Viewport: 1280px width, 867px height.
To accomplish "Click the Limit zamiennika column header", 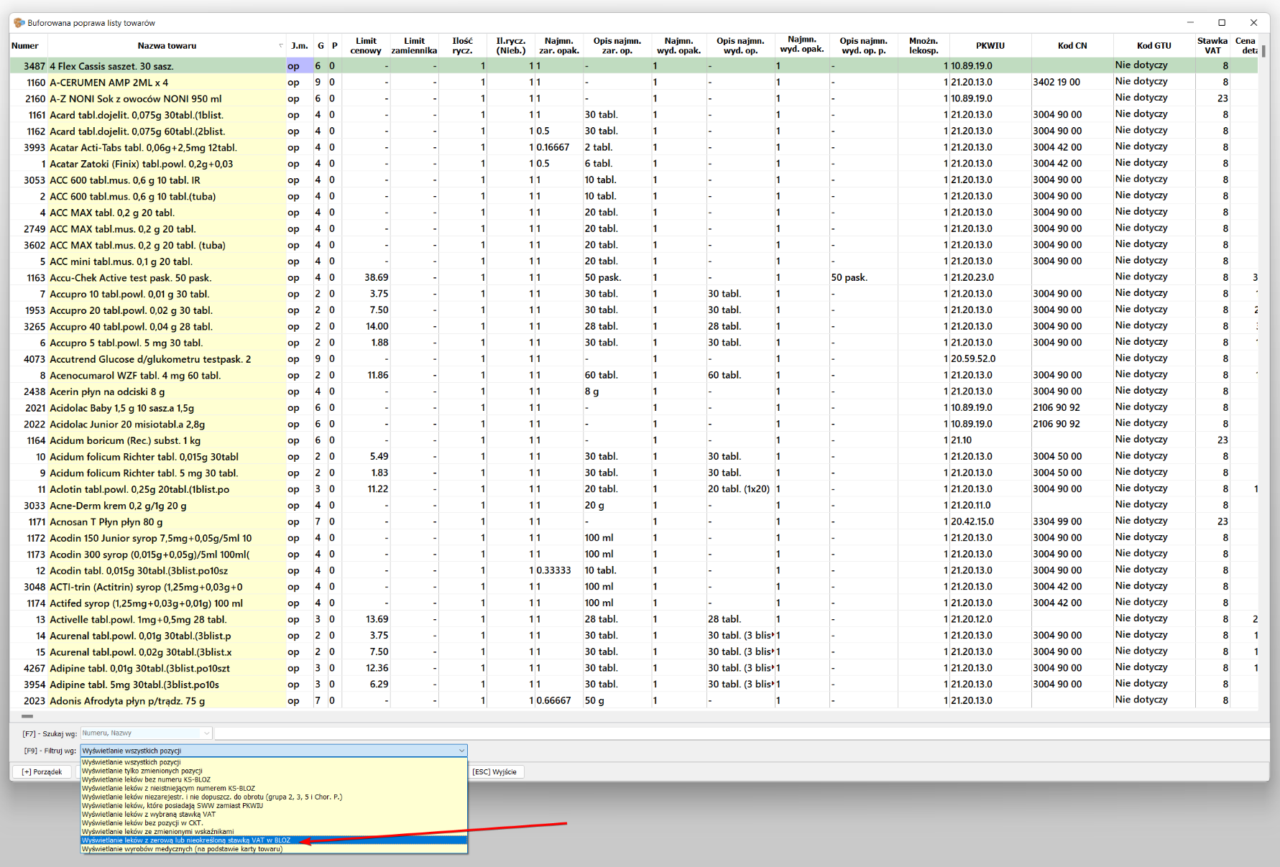I will 414,46.
